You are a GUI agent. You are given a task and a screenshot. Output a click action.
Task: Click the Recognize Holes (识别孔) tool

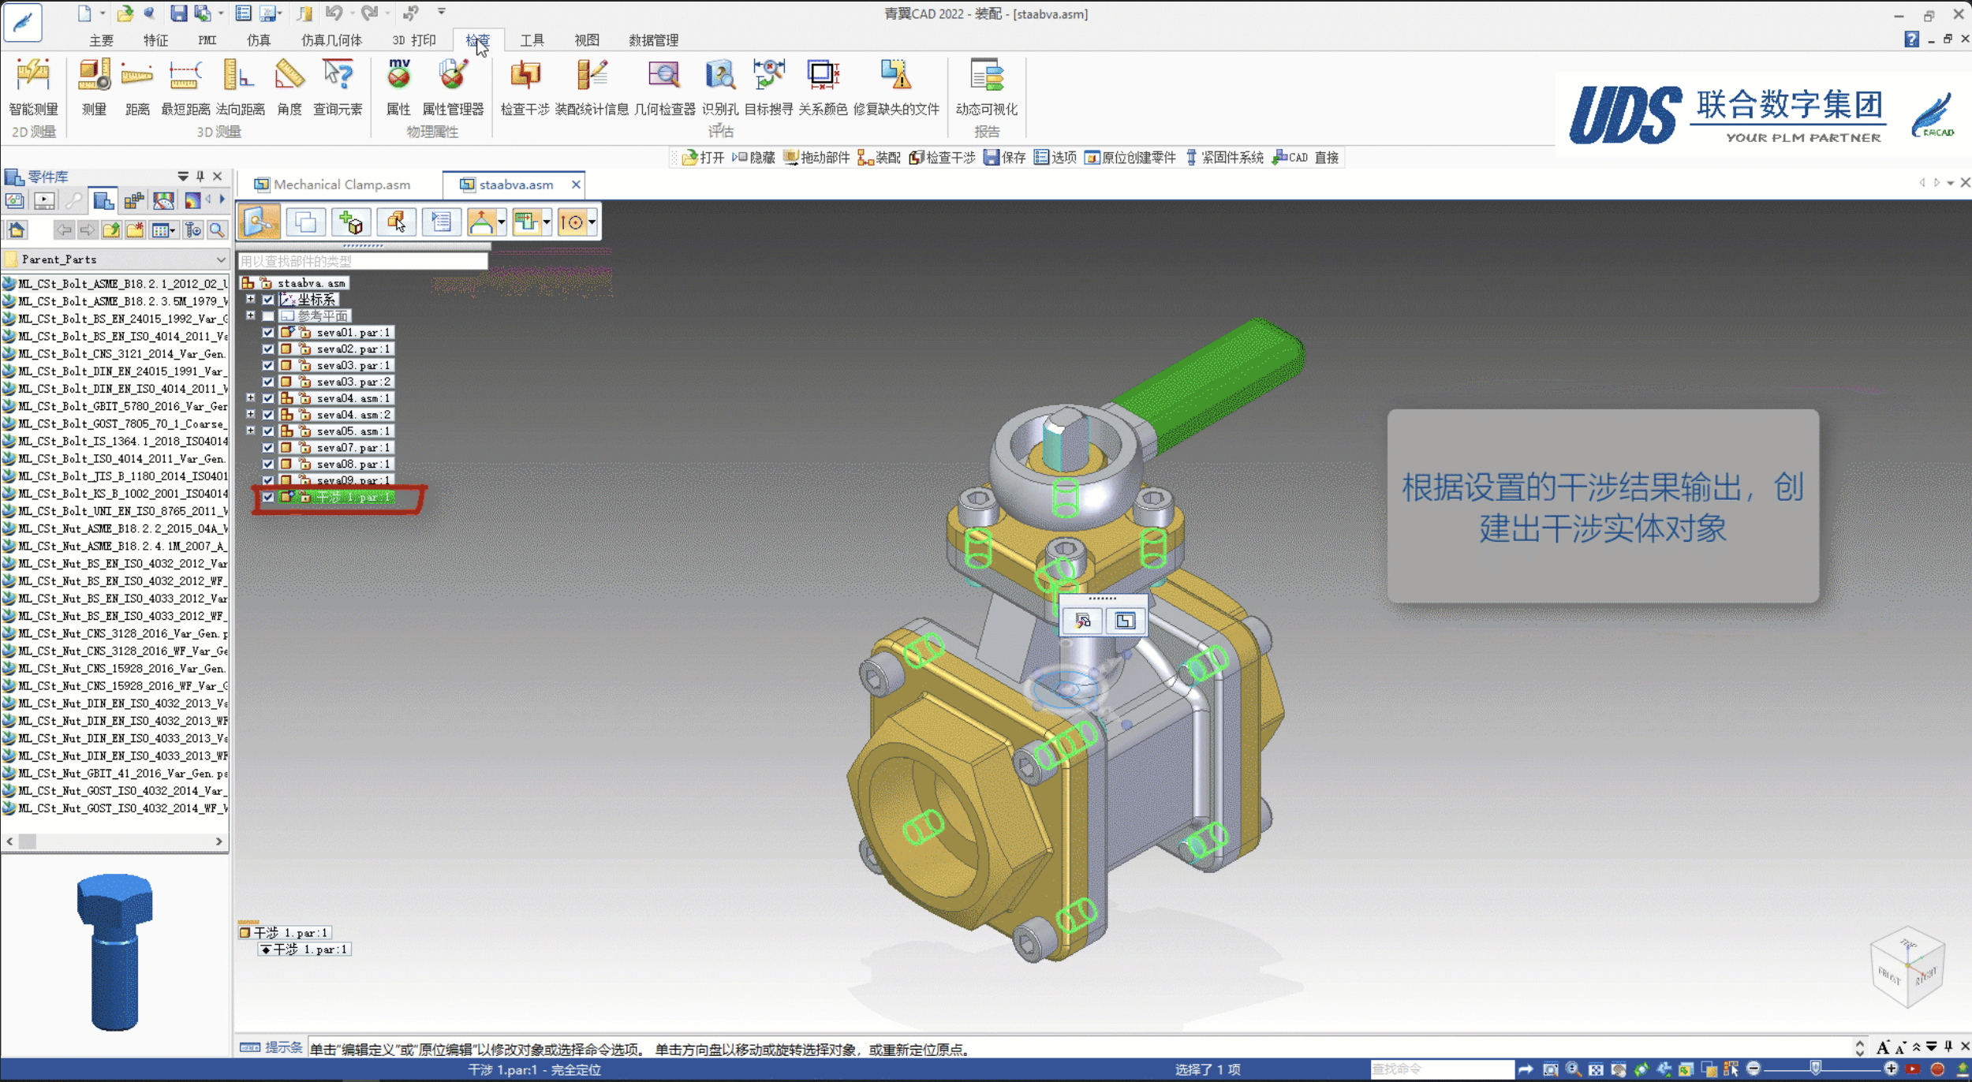(720, 88)
